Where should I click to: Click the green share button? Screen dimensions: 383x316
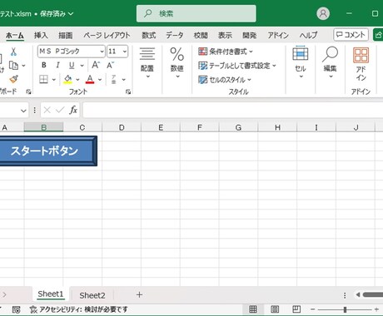pyautogui.click(x=378, y=35)
